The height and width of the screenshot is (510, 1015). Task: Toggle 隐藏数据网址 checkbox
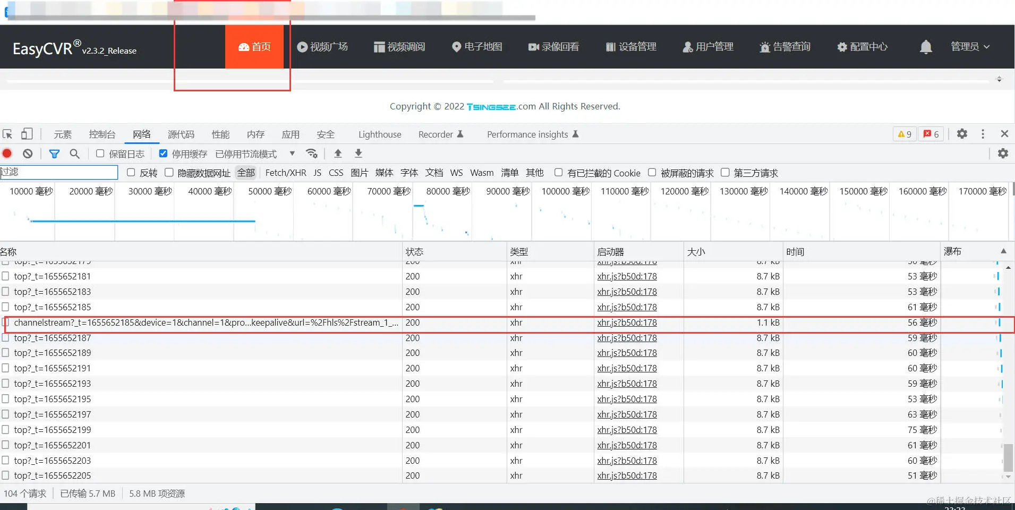click(x=169, y=173)
